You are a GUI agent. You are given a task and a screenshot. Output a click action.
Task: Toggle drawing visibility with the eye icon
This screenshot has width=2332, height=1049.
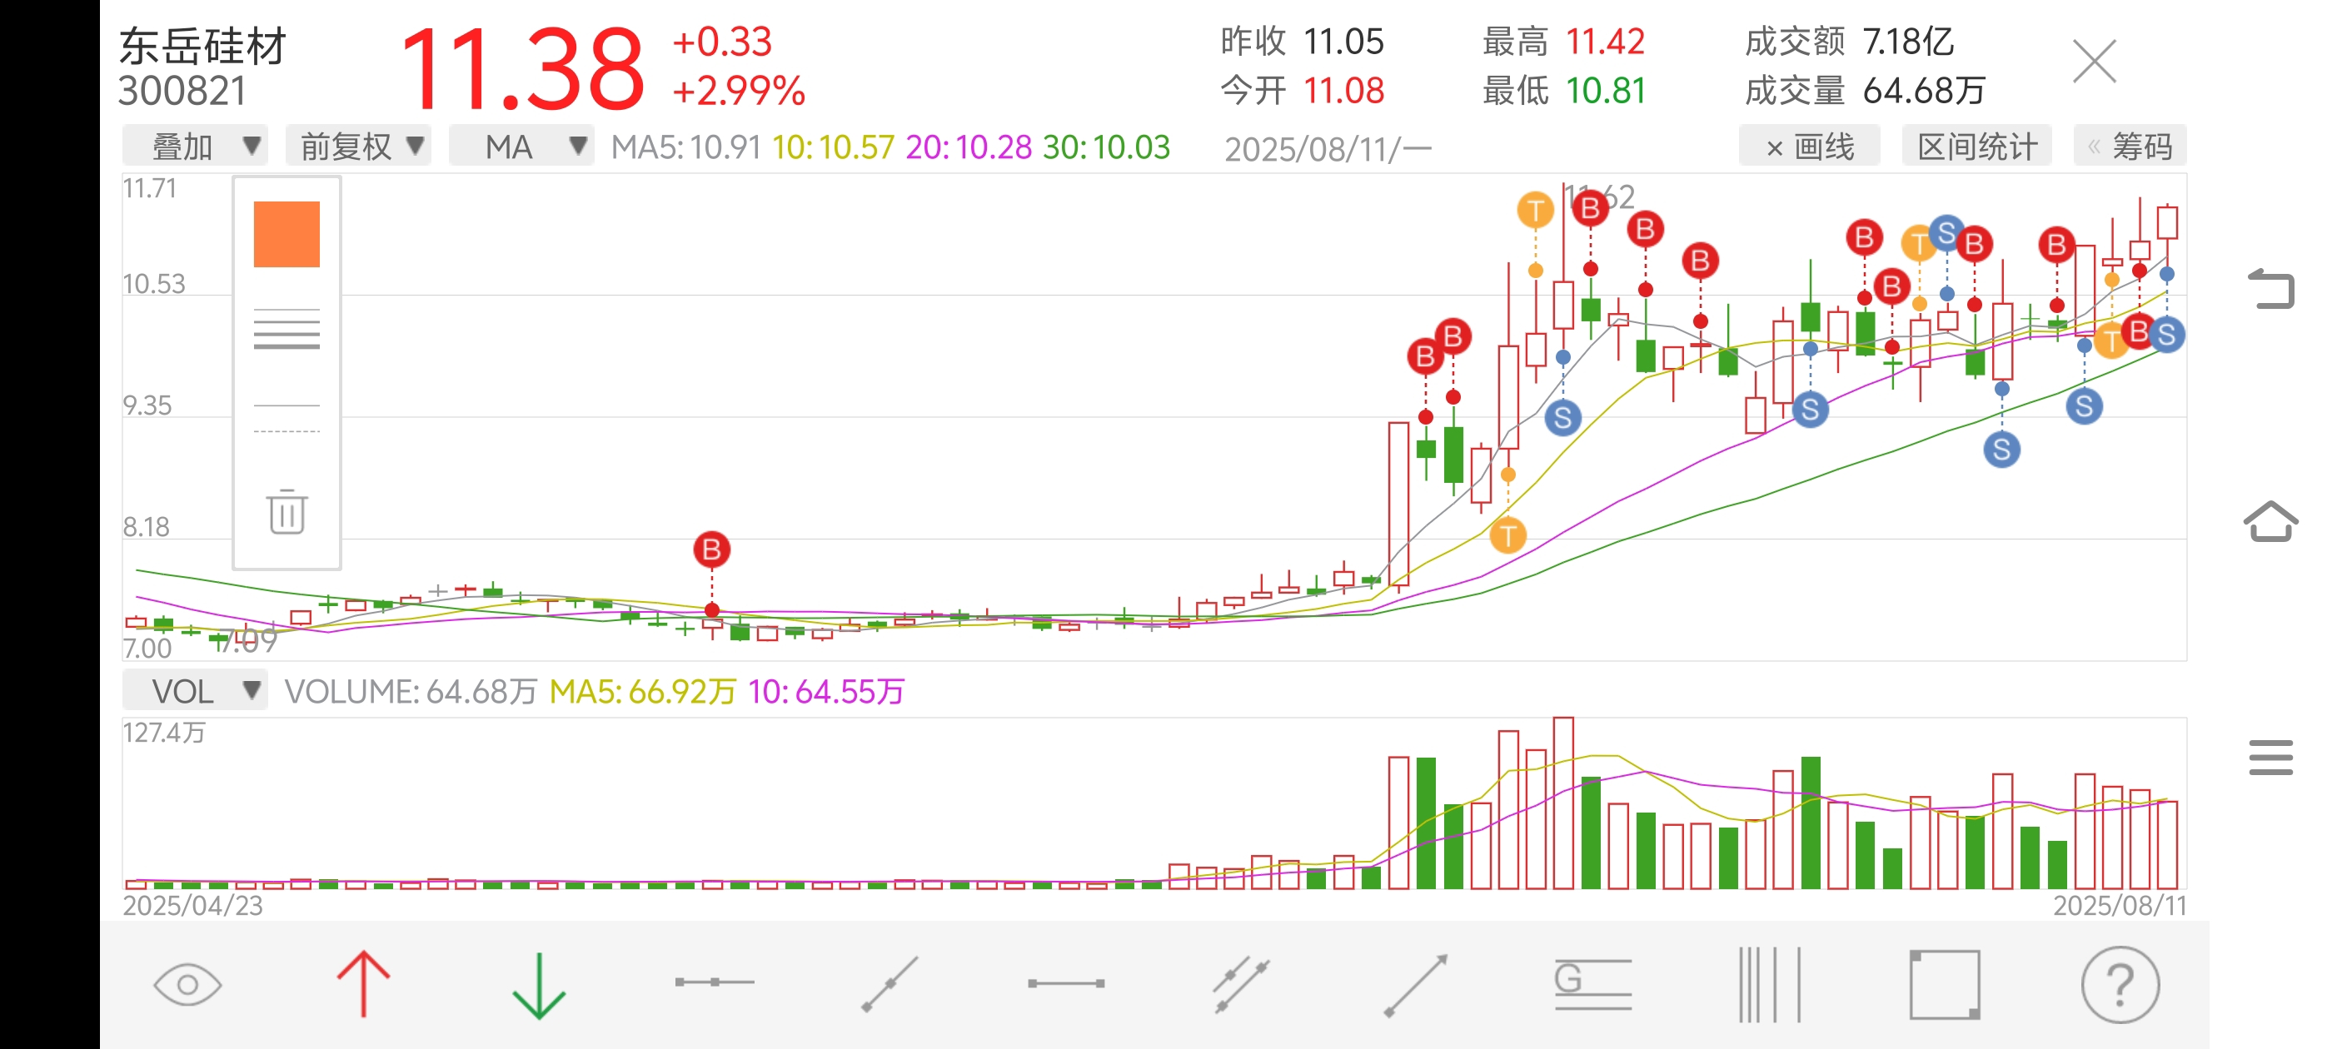pyautogui.click(x=187, y=984)
